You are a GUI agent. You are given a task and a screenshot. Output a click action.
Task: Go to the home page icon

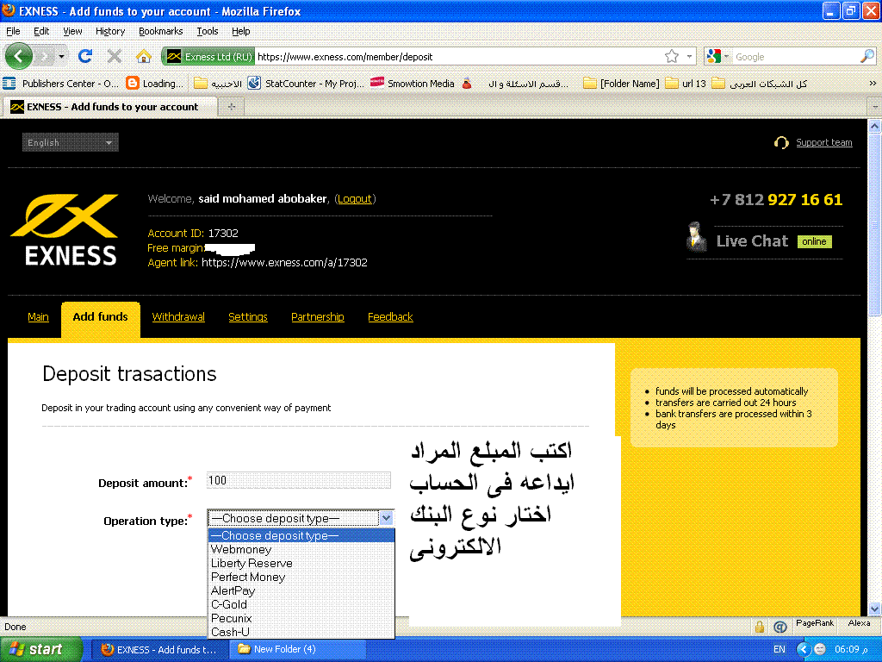[144, 56]
